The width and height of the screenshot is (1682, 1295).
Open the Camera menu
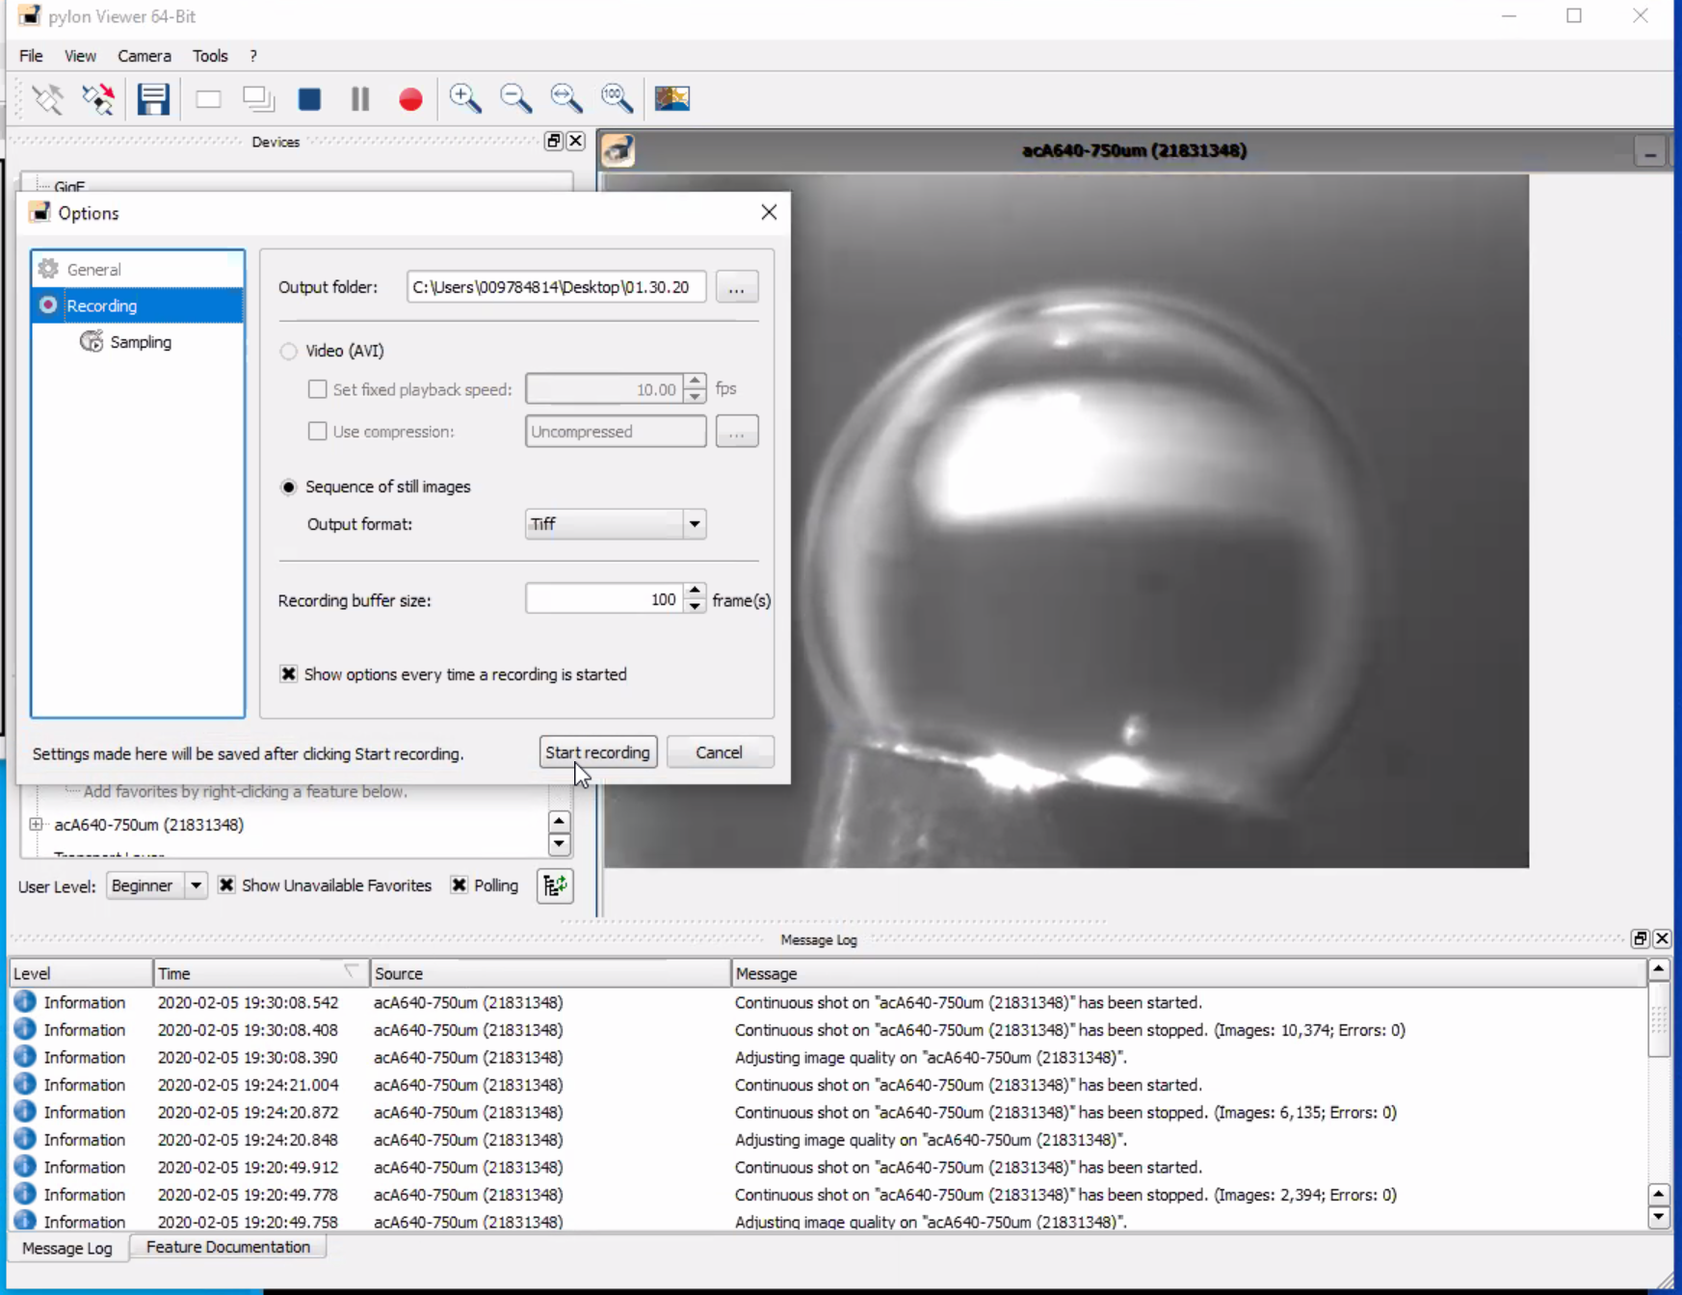point(144,56)
